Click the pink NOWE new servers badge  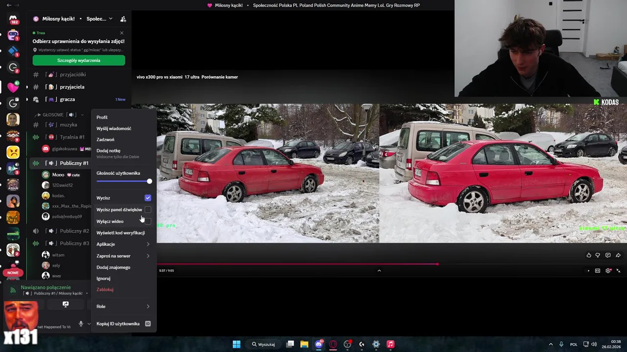13,273
